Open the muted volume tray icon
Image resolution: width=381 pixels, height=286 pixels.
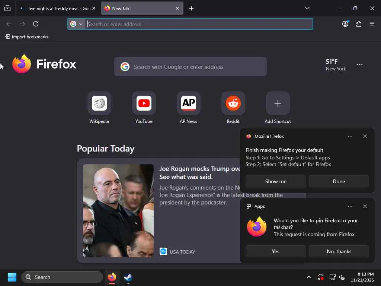point(342,277)
